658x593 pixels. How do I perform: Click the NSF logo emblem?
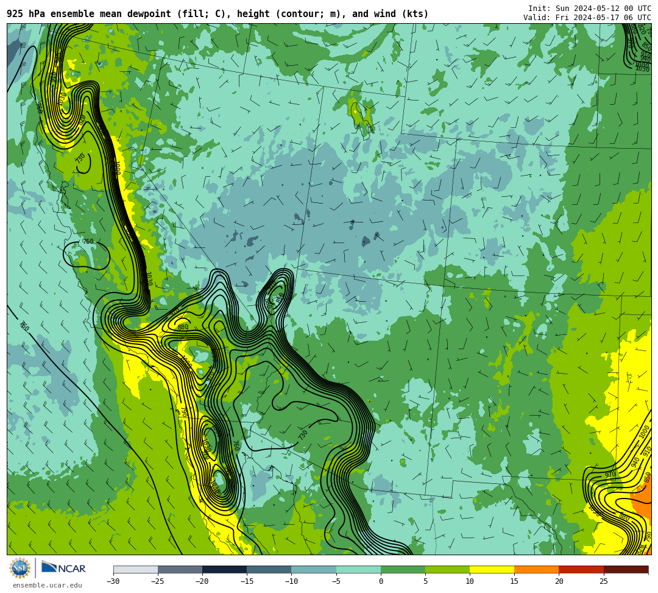coord(19,568)
